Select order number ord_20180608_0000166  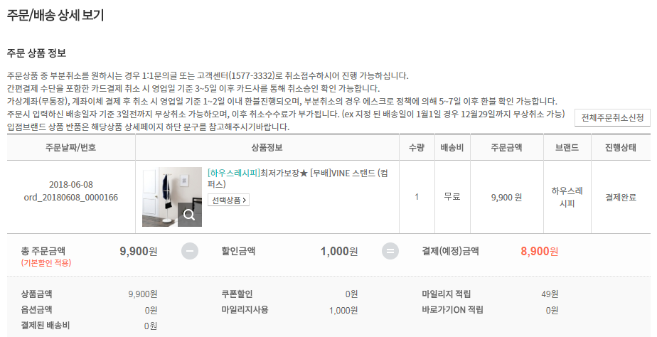click(x=71, y=197)
